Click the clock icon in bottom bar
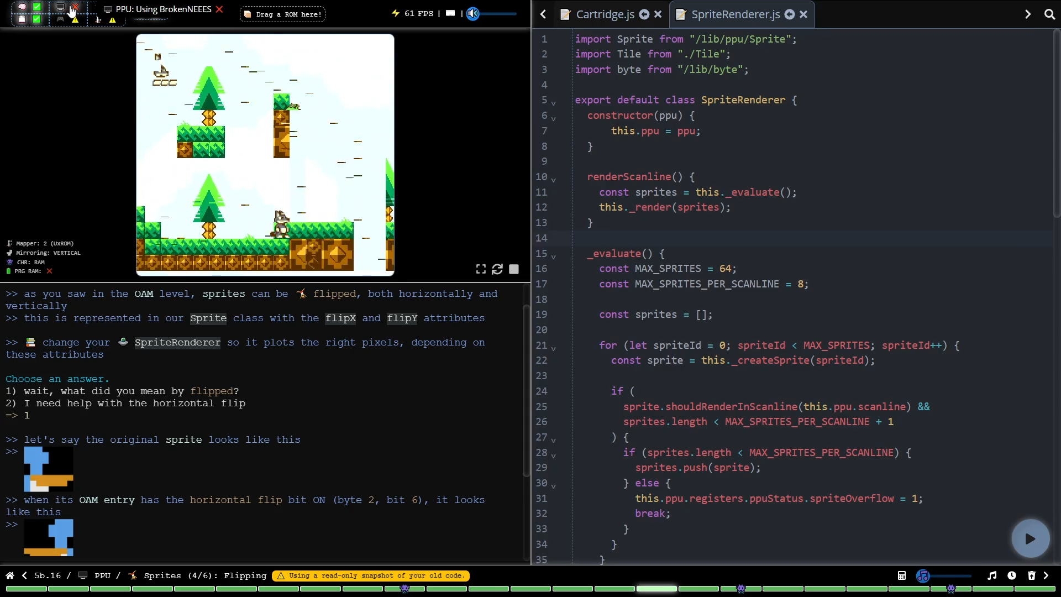 [1012, 575]
